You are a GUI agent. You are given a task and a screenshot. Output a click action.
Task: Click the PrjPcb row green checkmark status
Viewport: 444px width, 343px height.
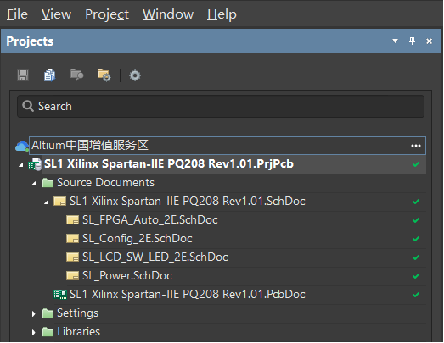pyautogui.click(x=416, y=164)
